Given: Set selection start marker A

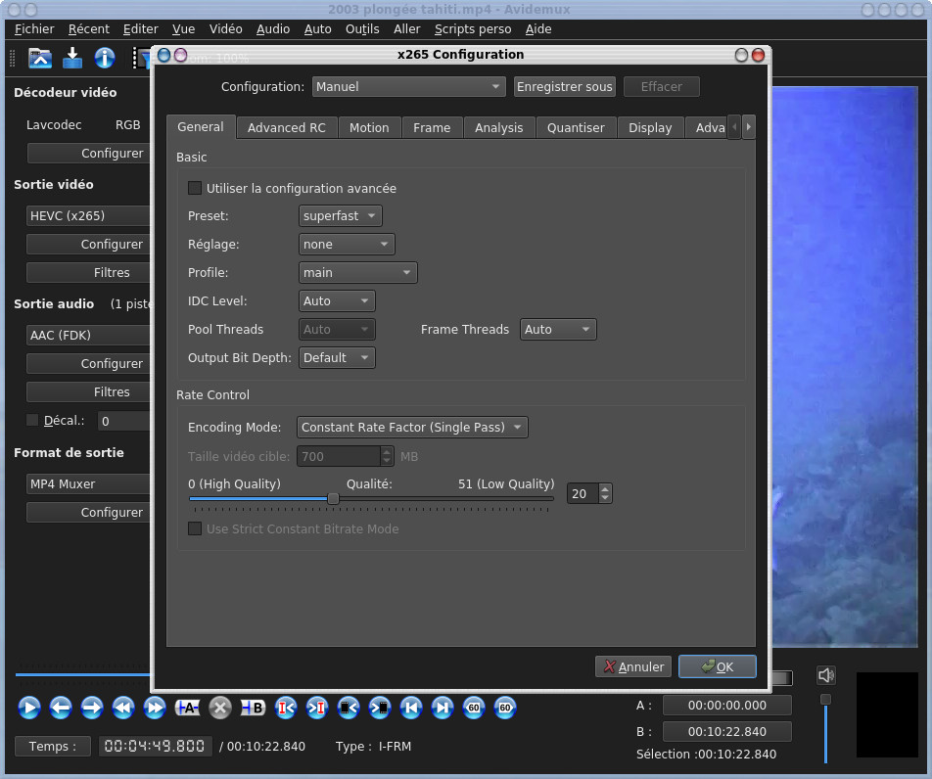Looking at the screenshot, I should (187, 707).
